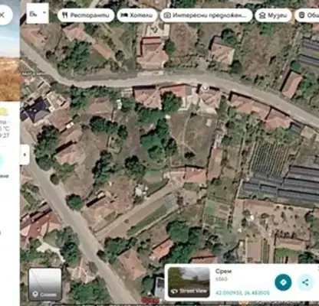Screen dimensions: 319x306
Task: Click the Срем place title
Action: tap(223, 272)
